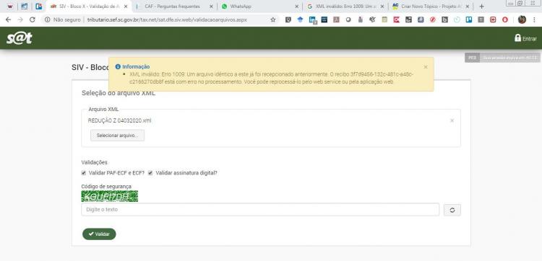This screenshot has height=261, width=542.
Task: Click the PES session badge
Action: point(472,58)
